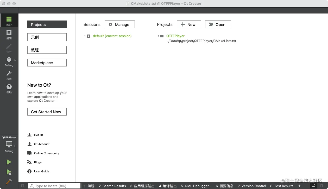
Task: Click the QTFFPlayer label above kit selector
Action: pyautogui.click(x=9, y=137)
